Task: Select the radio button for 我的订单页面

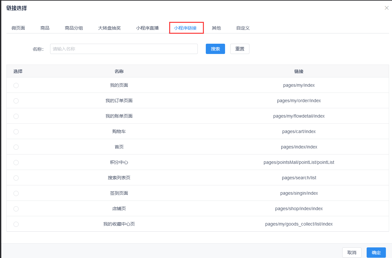Action: tap(16, 101)
